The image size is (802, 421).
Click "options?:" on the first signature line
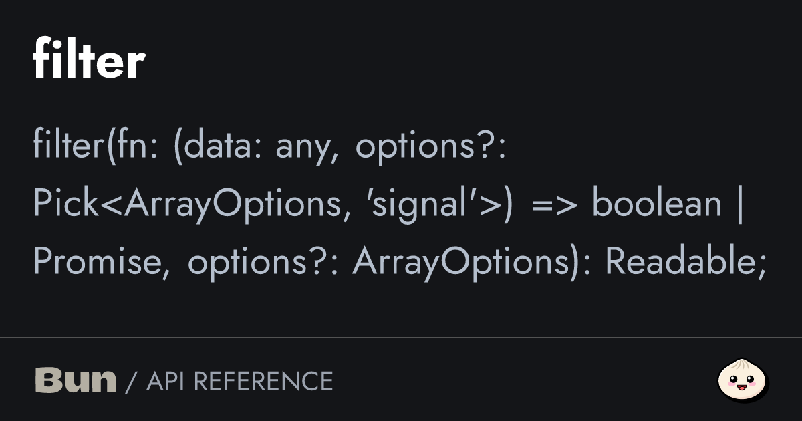click(430, 146)
